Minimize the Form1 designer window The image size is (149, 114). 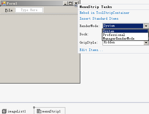click(65, 3)
